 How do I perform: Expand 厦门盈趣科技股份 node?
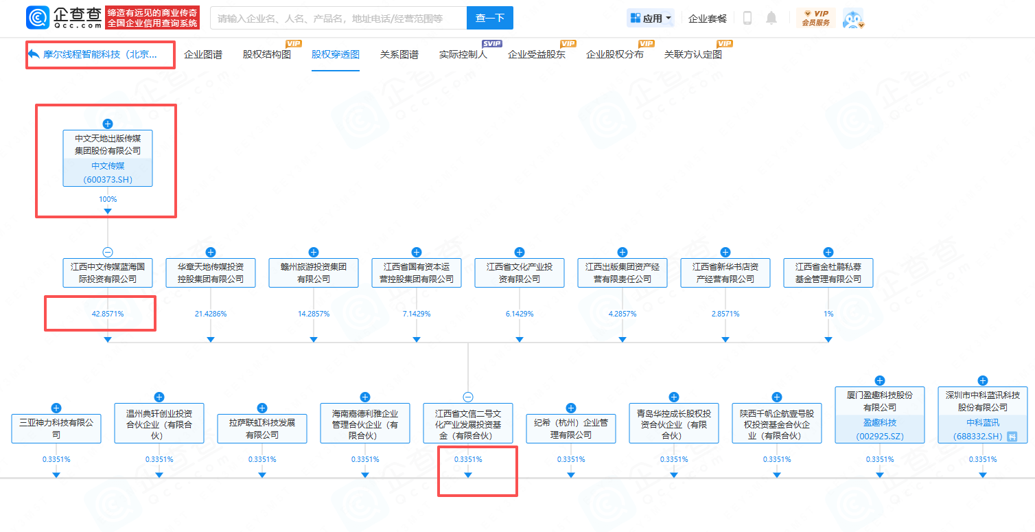tap(880, 380)
